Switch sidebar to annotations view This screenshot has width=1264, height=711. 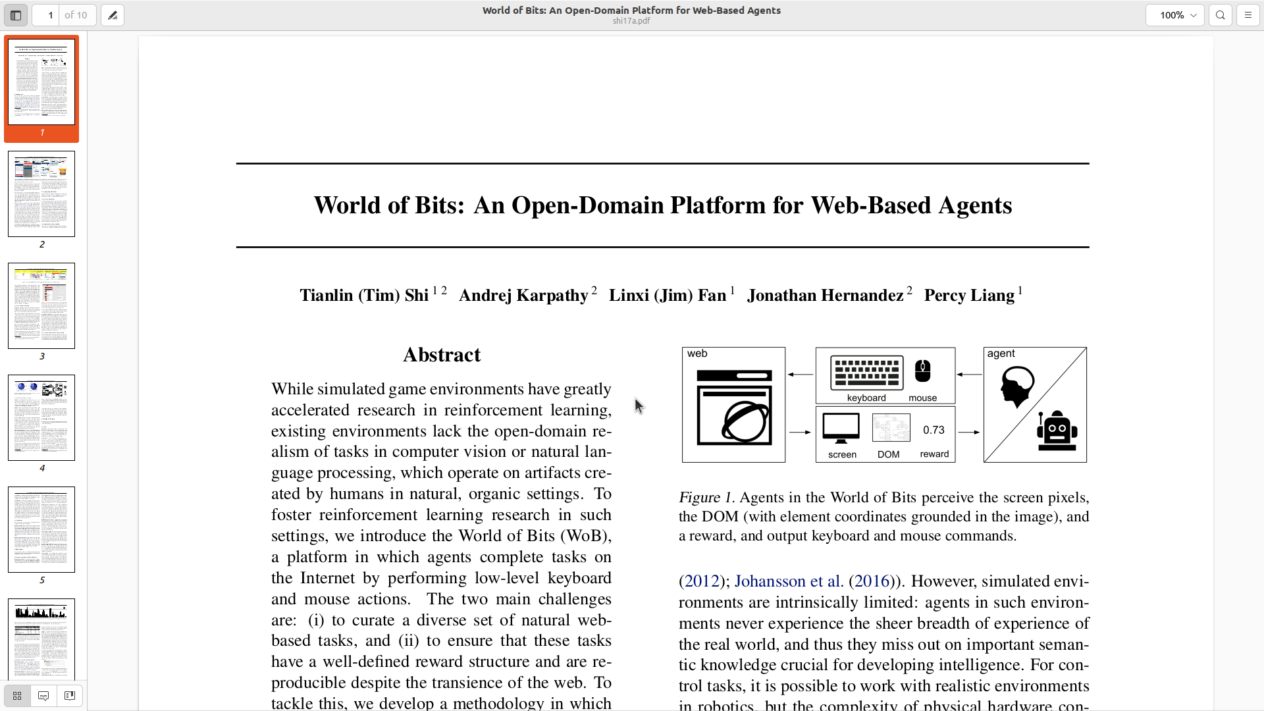tap(43, 696)
